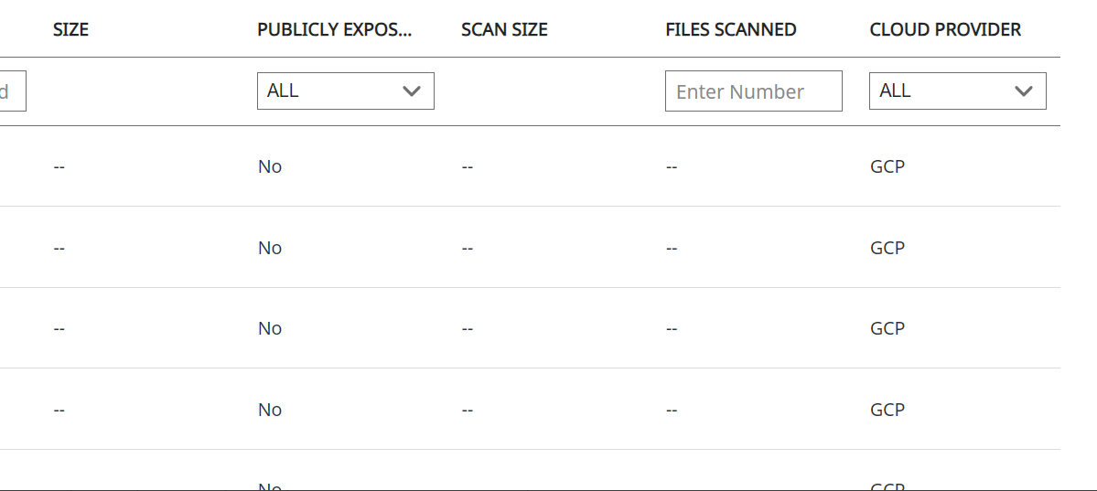The image size is (1097, 491).
Task: Click the partially visible filter field before Size
Action: click(x=12, y=91)
